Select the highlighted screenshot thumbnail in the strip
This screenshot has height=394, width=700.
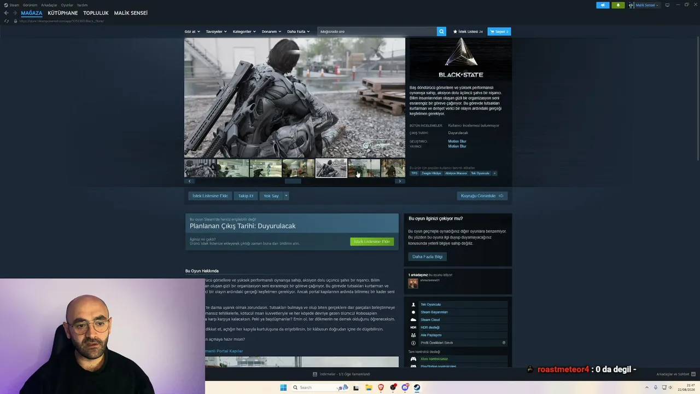(331, 168)
